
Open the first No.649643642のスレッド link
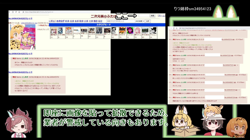[x=20, y=18]
